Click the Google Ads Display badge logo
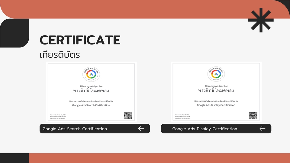 click(216, 74)
